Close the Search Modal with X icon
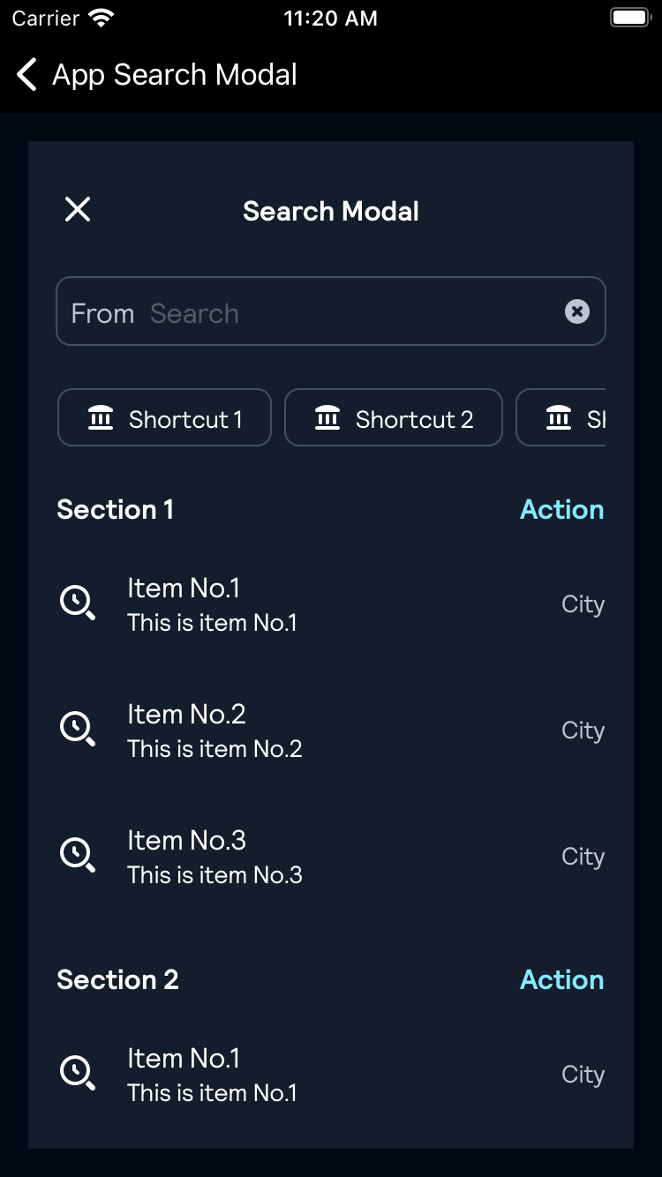 coord(78,210)
